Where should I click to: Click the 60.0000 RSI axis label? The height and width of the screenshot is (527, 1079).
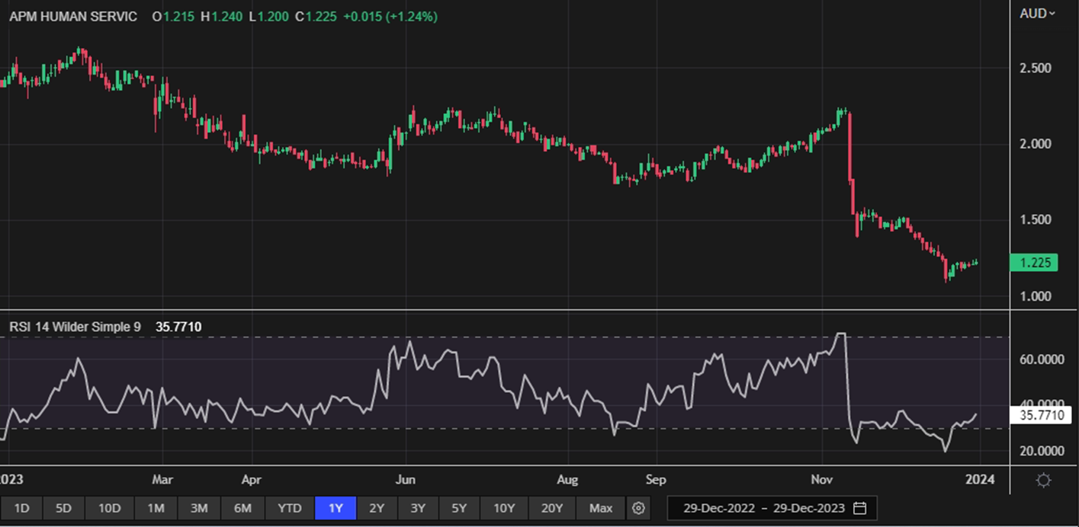coord(1041,359)
